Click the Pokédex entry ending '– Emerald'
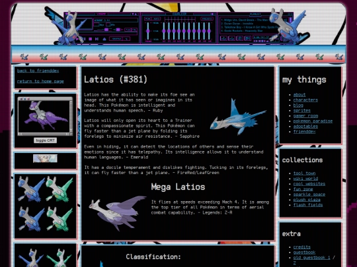This screenshot has width=357, height=267. click(x=174, y=152)
